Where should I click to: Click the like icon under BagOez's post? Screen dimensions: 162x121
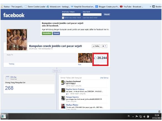click(67, 94)
